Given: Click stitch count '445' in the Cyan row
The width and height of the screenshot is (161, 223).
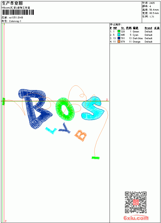Looking at the screenshot, I should [x=123, y=35].
